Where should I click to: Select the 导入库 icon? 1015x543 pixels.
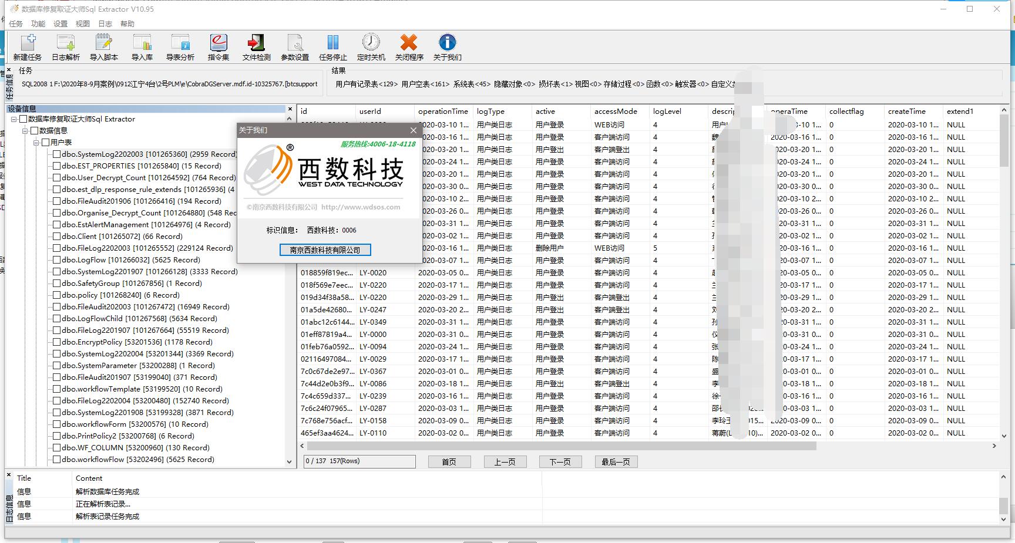coord(142,47)
